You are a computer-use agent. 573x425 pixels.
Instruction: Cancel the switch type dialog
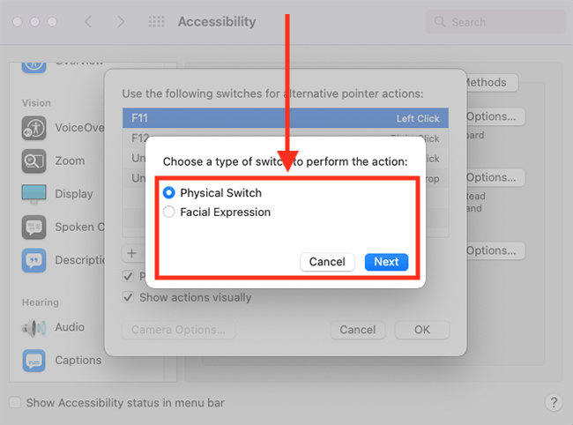point(327,262)
